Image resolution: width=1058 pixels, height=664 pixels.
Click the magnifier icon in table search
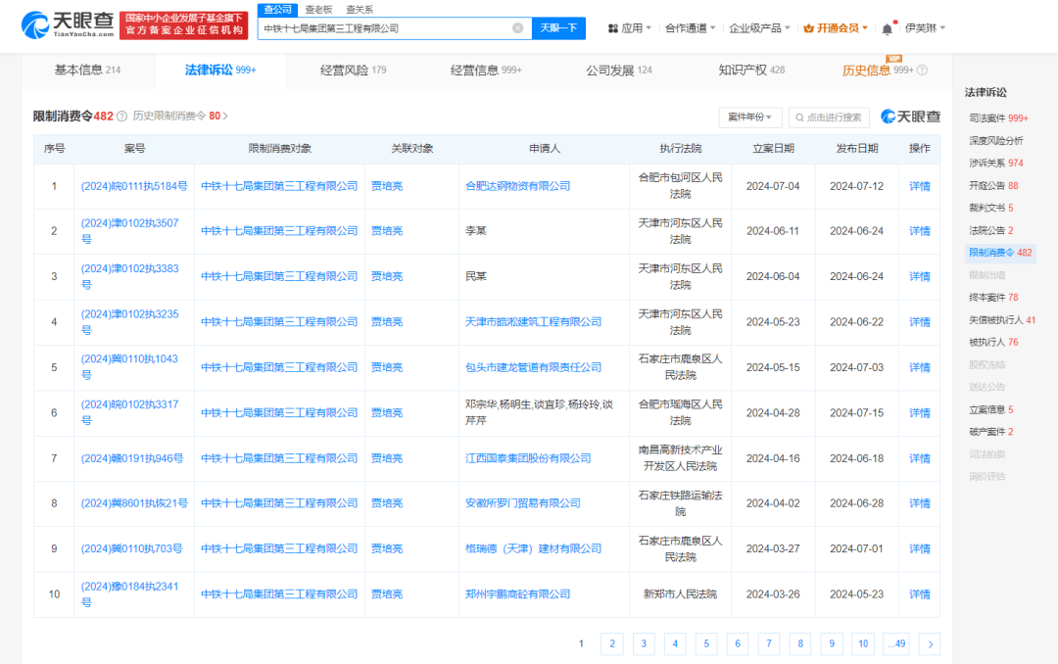point(798,118)
